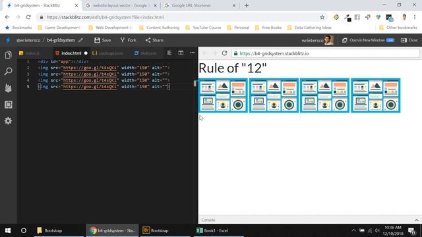Open the Firebase deployment panel icon
The image size is (422, 237).
tap(9, 88)
